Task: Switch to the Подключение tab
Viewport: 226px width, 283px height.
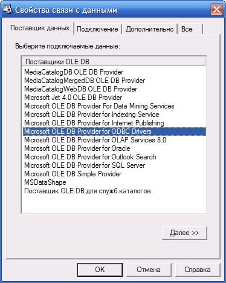Action: click(x=97, y=29)
